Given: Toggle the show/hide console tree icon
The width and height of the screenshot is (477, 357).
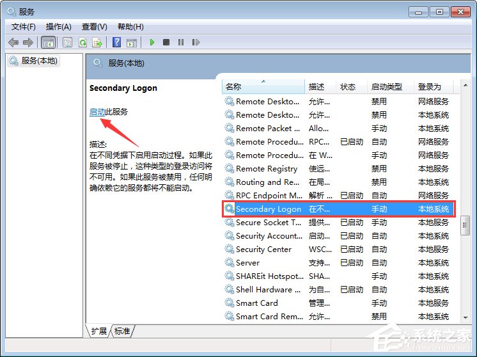Looking at the screenshot, I should point(49,42).
